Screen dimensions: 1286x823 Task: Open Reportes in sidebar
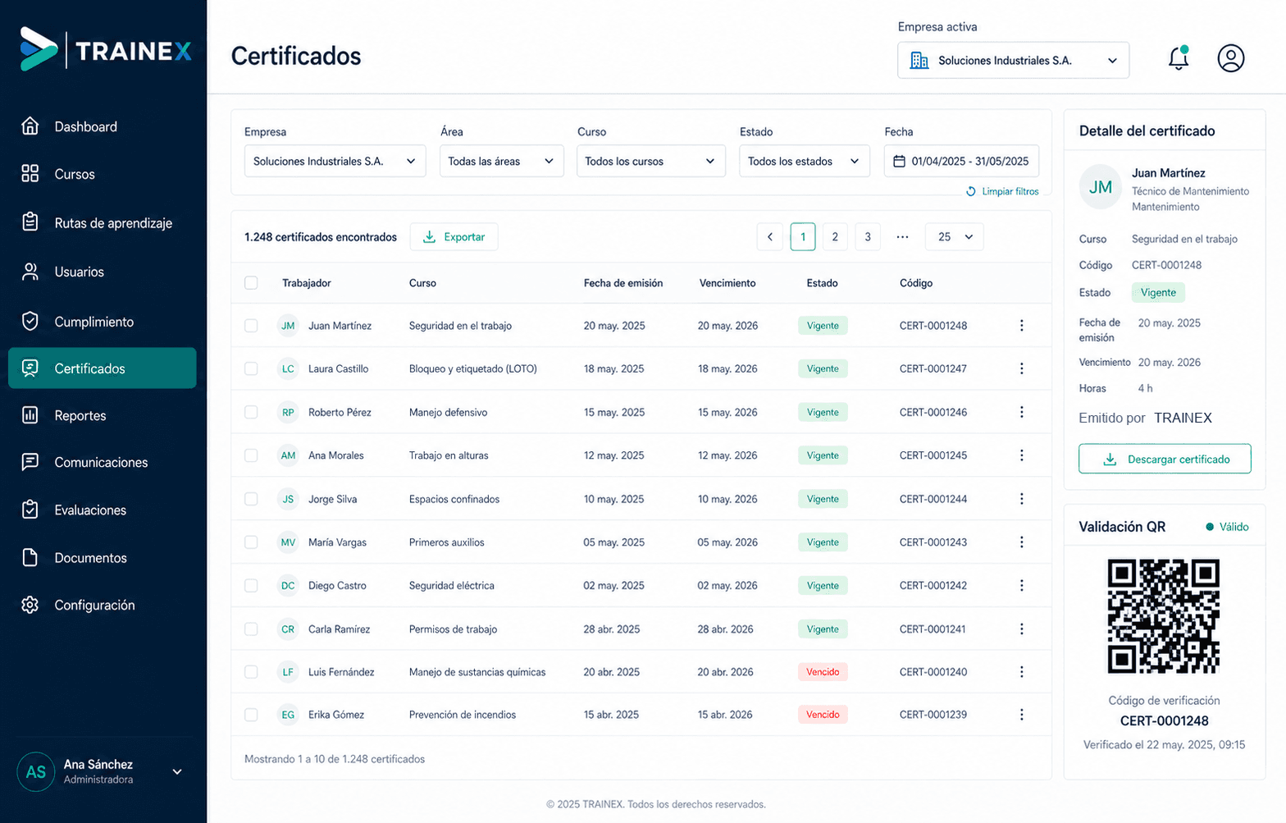(103, 415)
